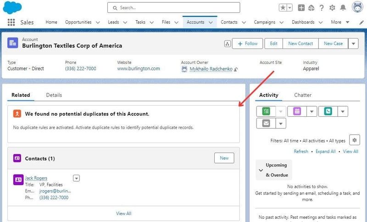The width and height of the screenshot is (367, 222).
Task: Open the Dashboards tab
Action: [x=303, y=22]
